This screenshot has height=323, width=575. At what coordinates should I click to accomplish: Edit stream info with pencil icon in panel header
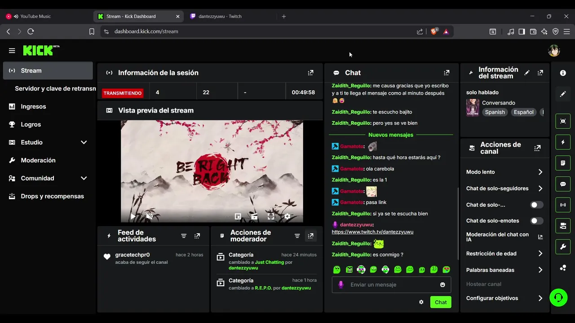coord(527,73)
